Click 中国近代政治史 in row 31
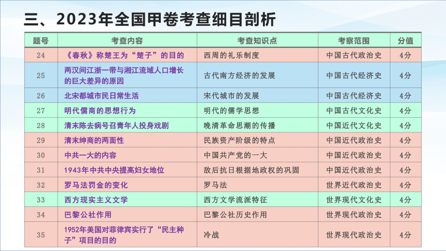 coord(354,170)
